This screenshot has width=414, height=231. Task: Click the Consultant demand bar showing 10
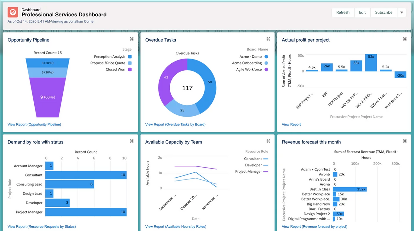[x=86, y=175]
